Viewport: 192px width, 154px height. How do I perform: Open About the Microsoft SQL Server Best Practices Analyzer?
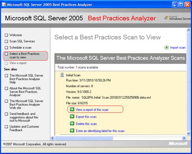pos(25,92)
